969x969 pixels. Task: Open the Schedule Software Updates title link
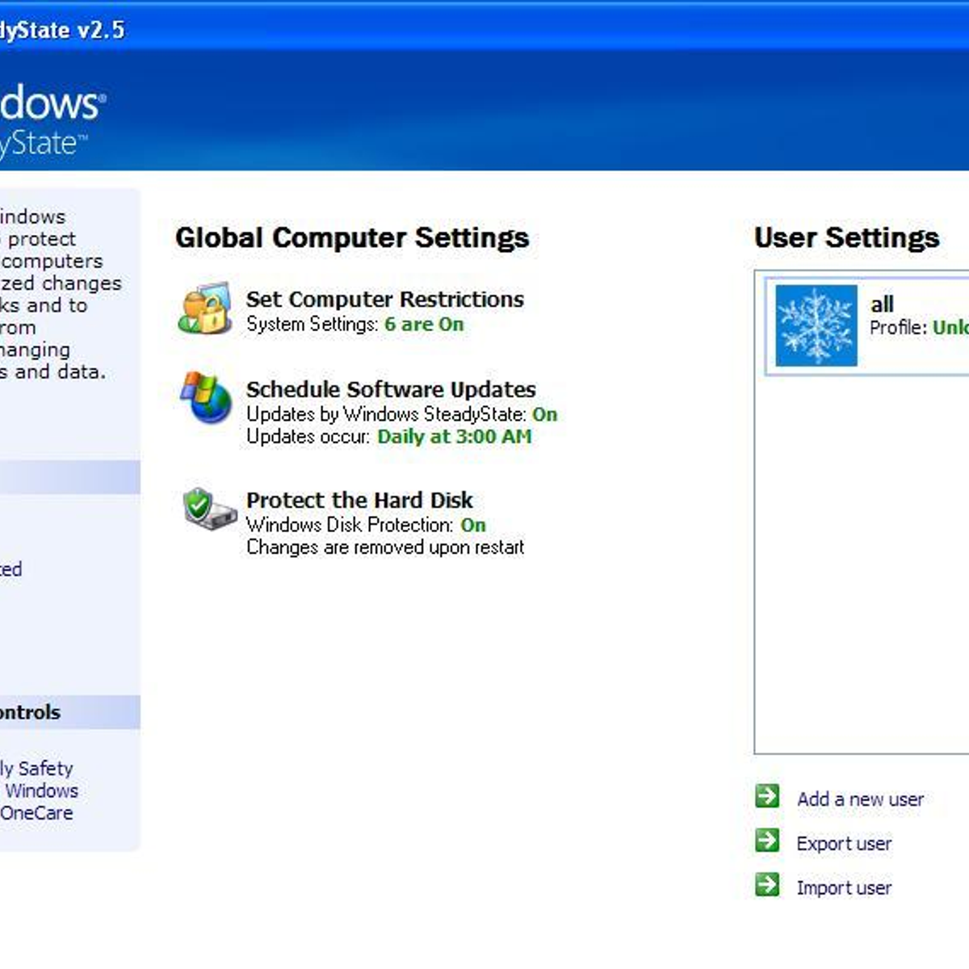[391, 389]
